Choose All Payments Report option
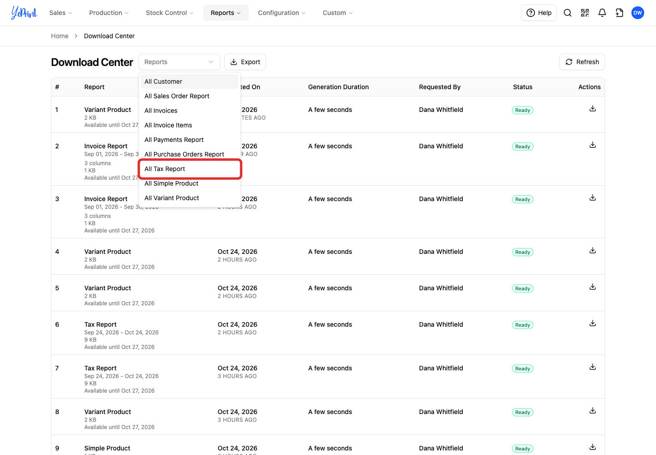This screenshot has height=455, width=656. pyautogui.click(x=190, y=140)
